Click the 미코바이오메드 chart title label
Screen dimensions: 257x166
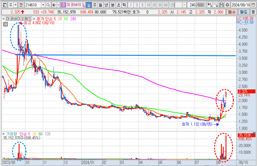point(19,19)
